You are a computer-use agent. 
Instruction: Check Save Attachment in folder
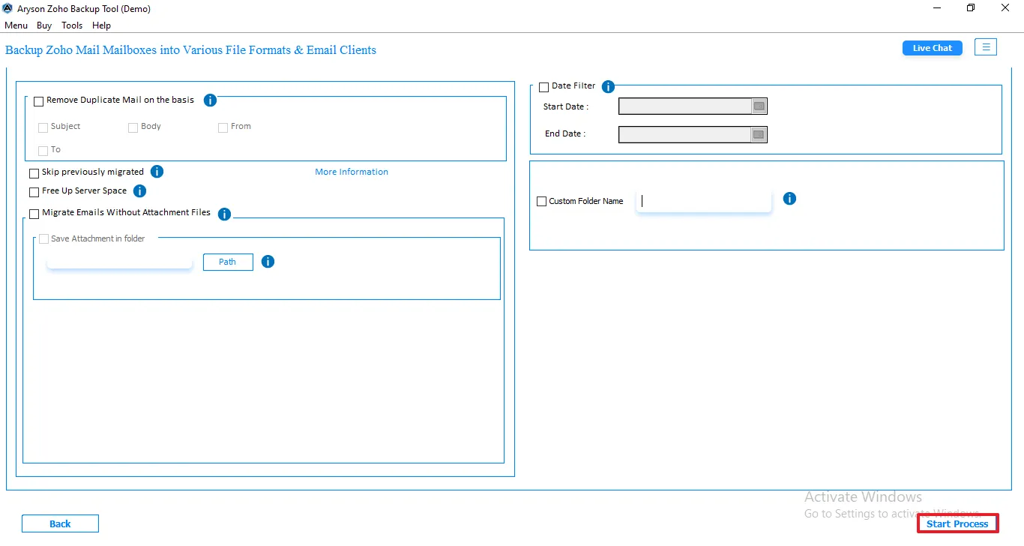[43, 239]
